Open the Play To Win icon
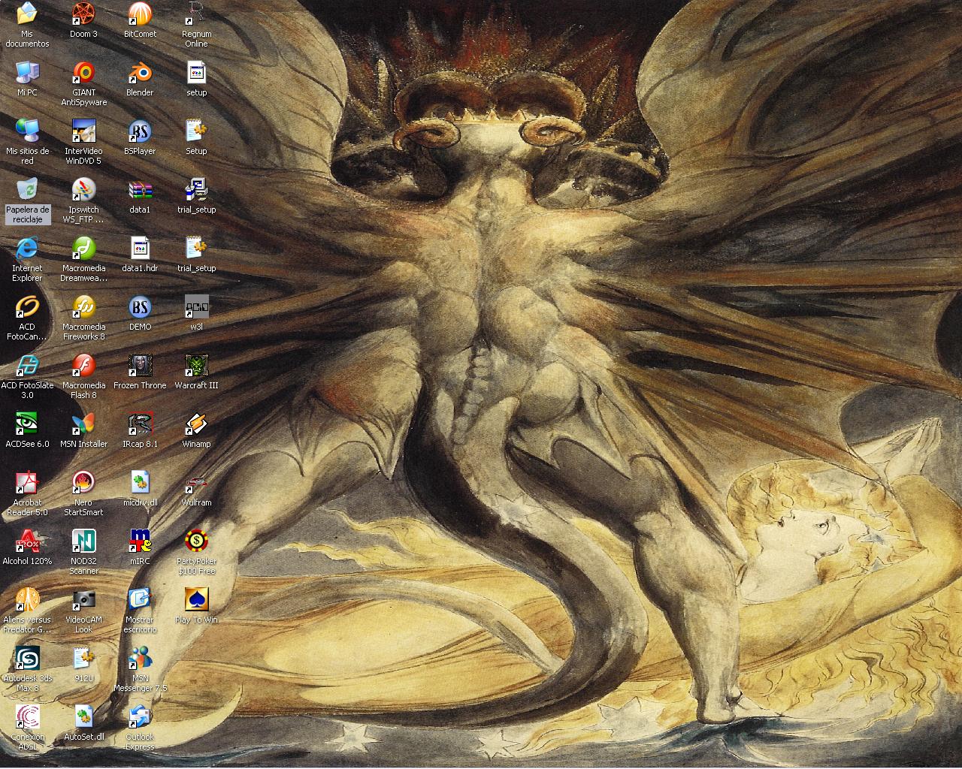The width and height of the screenshot is (962, 769). [196, 599]
